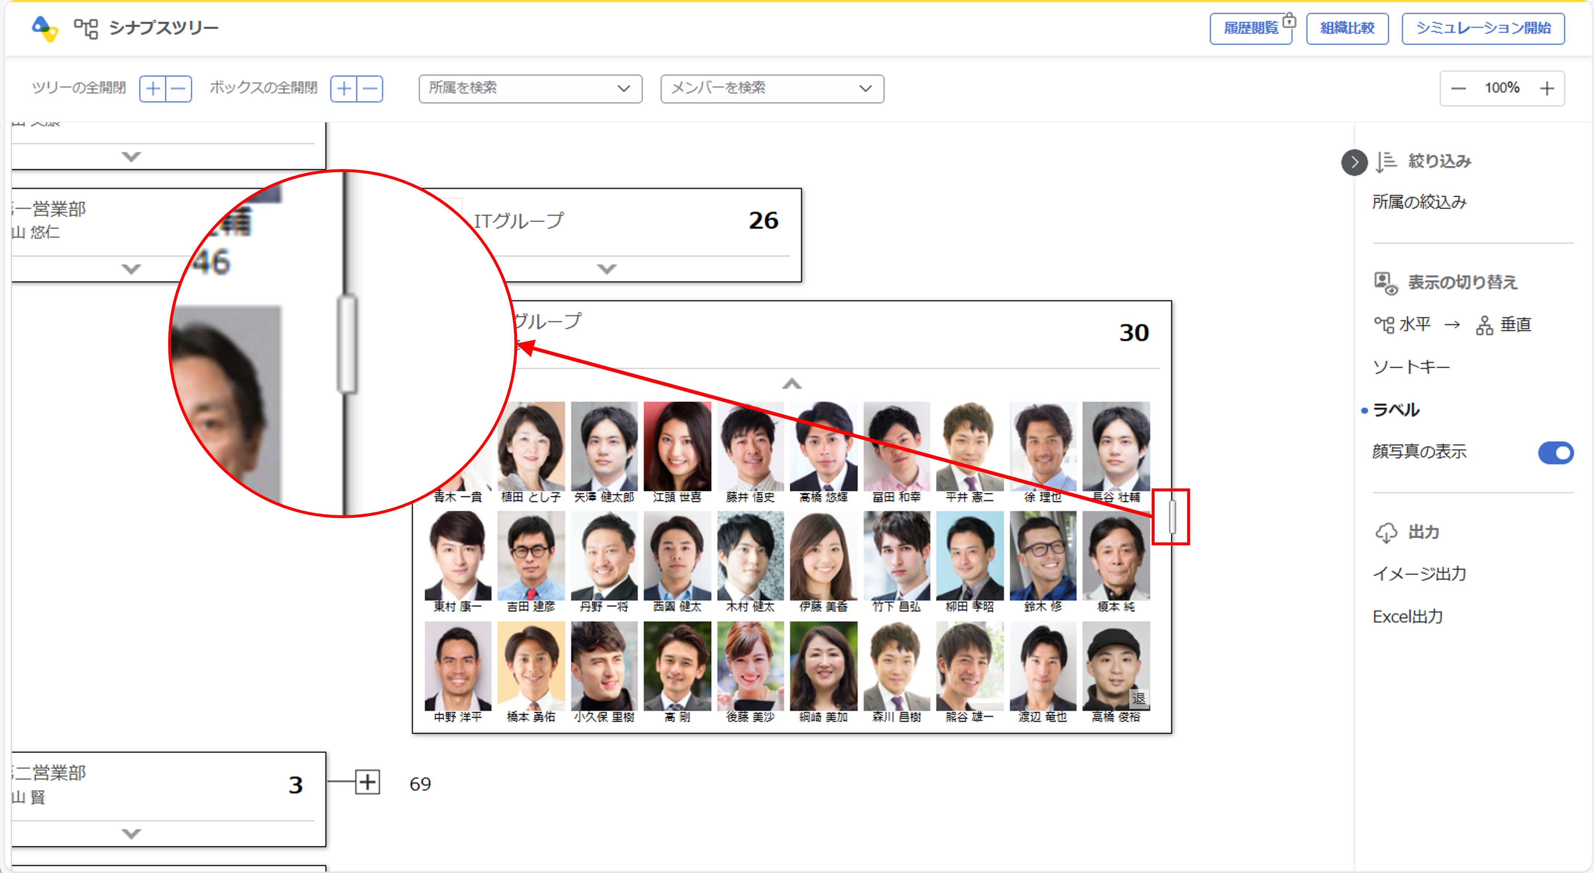
Task: Collapse the 30-member group box chevron
Action: tap(792, 384)
